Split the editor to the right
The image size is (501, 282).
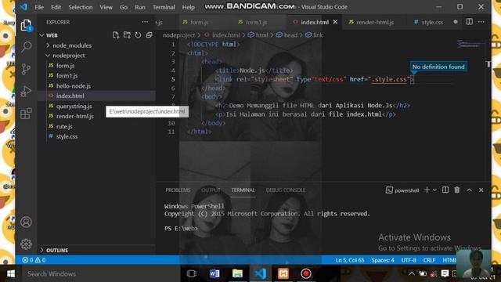pos(469,22)
